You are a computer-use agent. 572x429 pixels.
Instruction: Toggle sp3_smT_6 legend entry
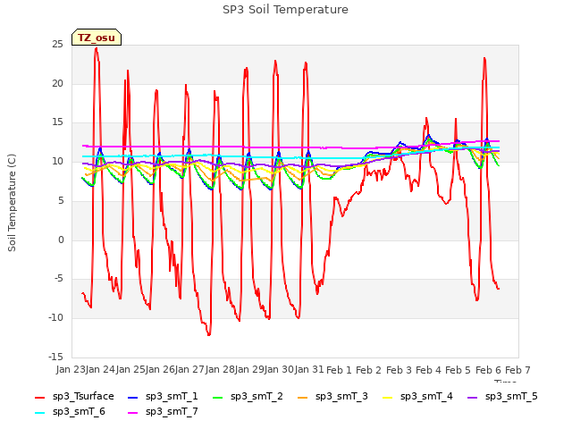pyautogui.click(x=70, y=412)
